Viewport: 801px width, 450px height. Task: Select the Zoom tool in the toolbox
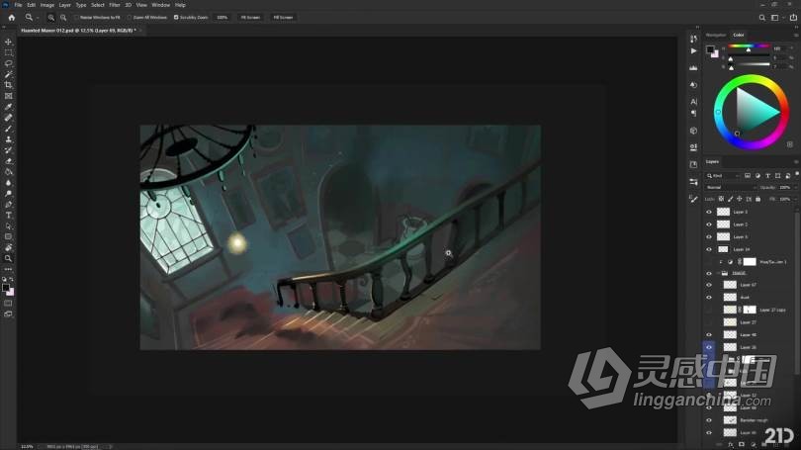(8, 258)
